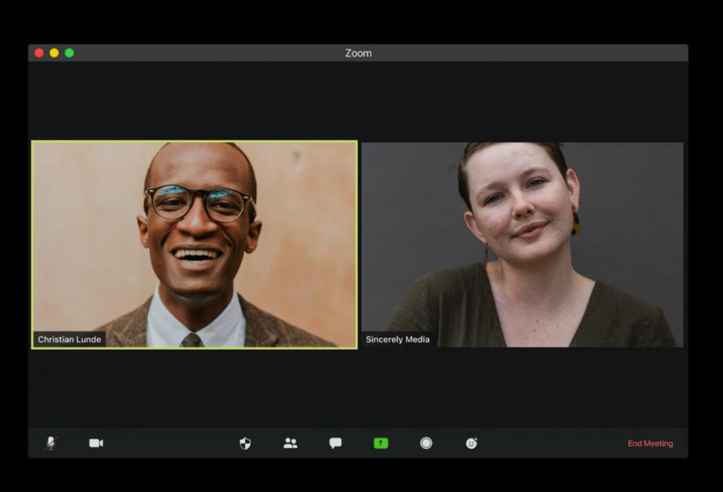Image resolution: width=723 pixels, height=492 pixels.
Task: Click the Christian Lunde name label
Action: click(x=69, y=340)
